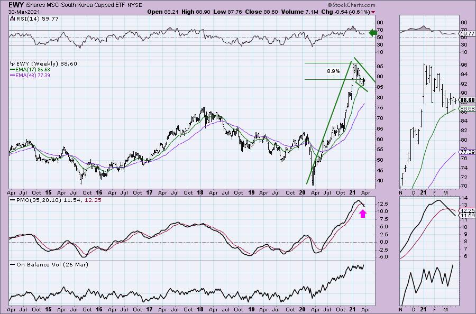Click the 75 label on the price axis
This screenshot has height=314, width=476.
click(380, 108)
